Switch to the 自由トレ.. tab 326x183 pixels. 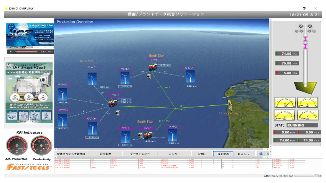244,154
